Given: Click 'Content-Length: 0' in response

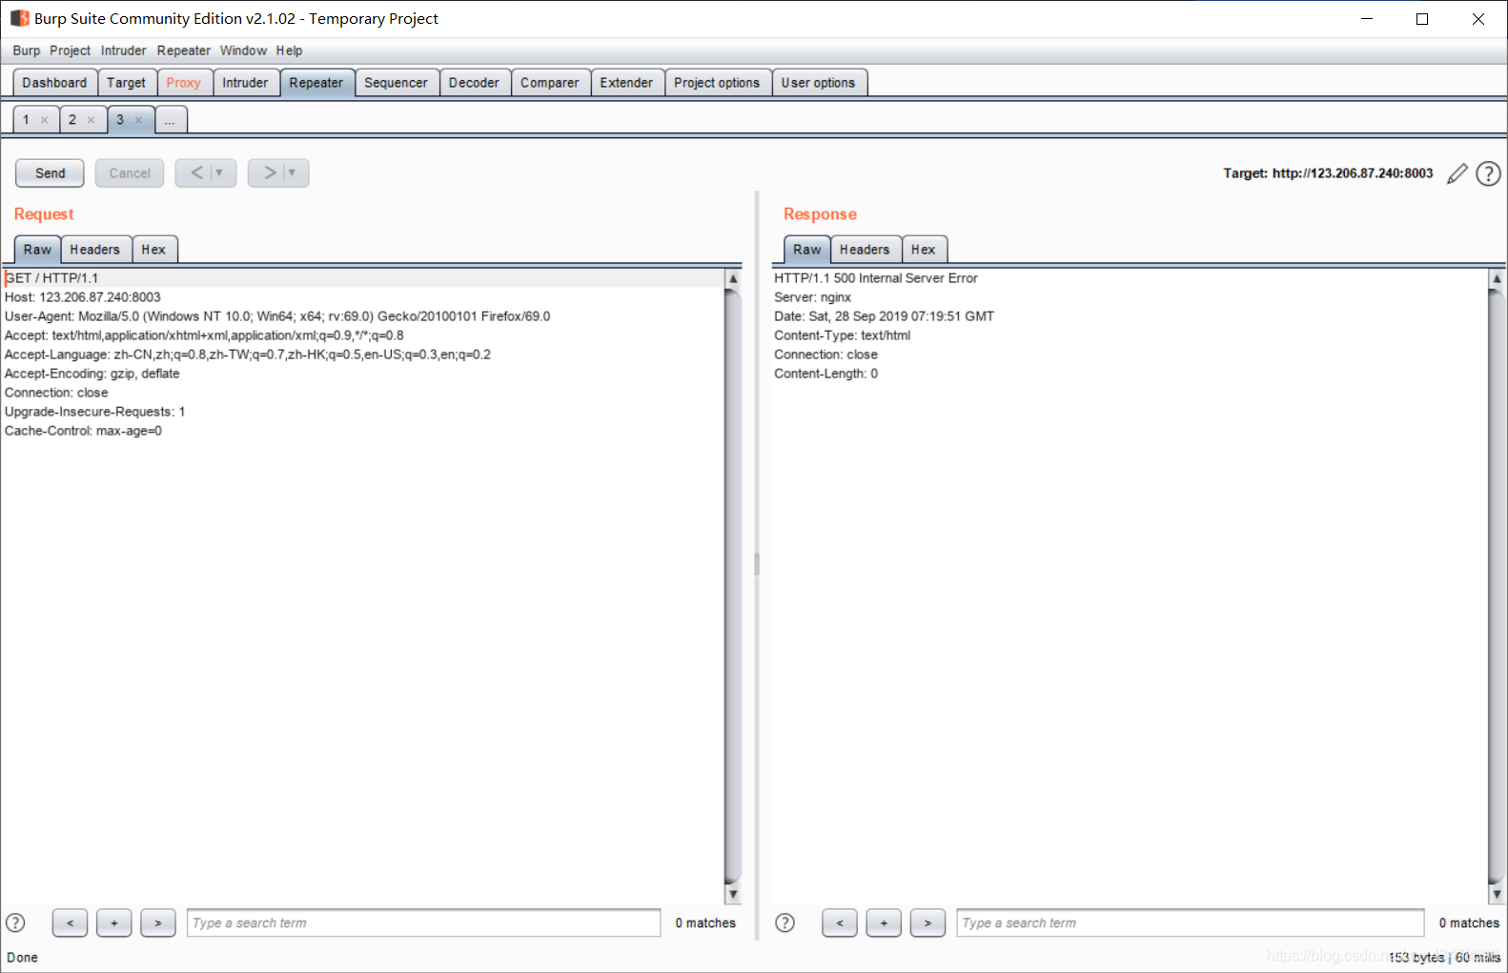Looking at the screenshot, I should pyautogui.click(x=825, y=374).
